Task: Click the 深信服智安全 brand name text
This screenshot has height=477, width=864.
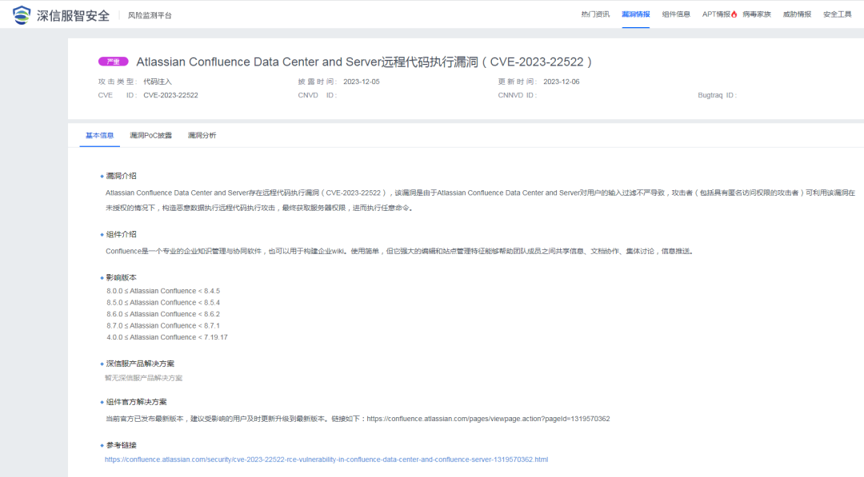Action: point(74,15)
